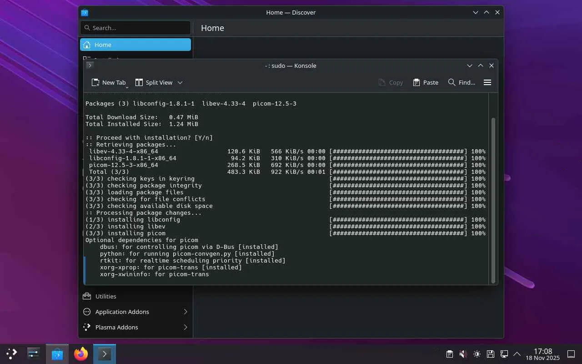This screenshot has height=364, width=582.
Task: Maximize the Discover window
Action: coord(487,12)
